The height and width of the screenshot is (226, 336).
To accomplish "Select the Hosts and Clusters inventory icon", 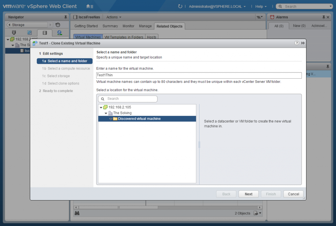I will coord(14,32).
